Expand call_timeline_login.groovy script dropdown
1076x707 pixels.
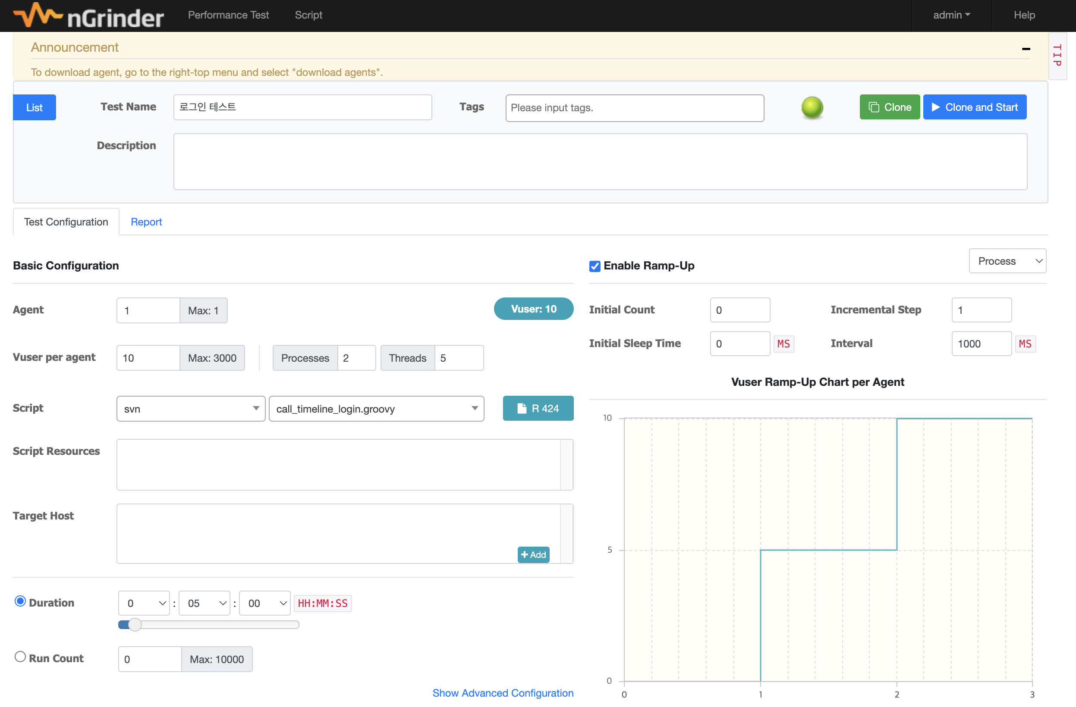(x=376, y=408)
